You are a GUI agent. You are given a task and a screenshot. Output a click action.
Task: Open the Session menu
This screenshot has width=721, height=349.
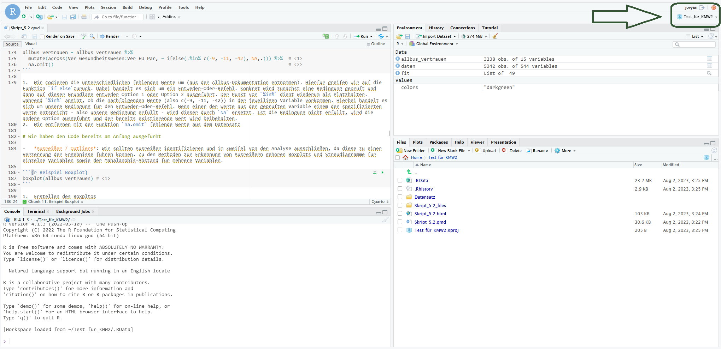pyautogui.click(x=108, y=7)
